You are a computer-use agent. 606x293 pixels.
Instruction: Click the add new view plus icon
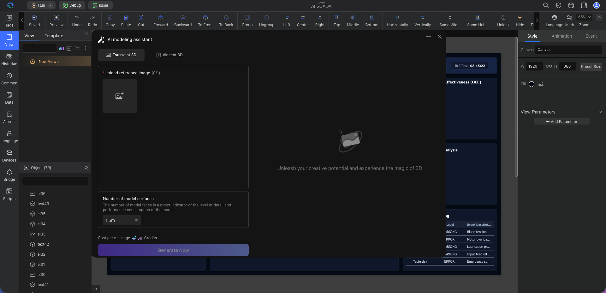point(69,48)
